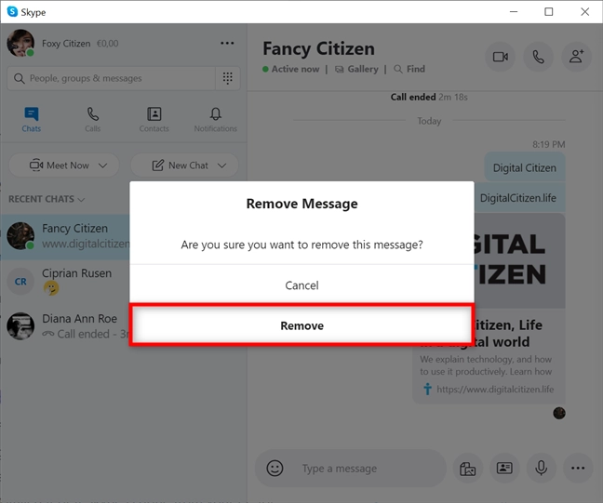Click the Call ended 2m 18s notice

(x=429, y=98)
